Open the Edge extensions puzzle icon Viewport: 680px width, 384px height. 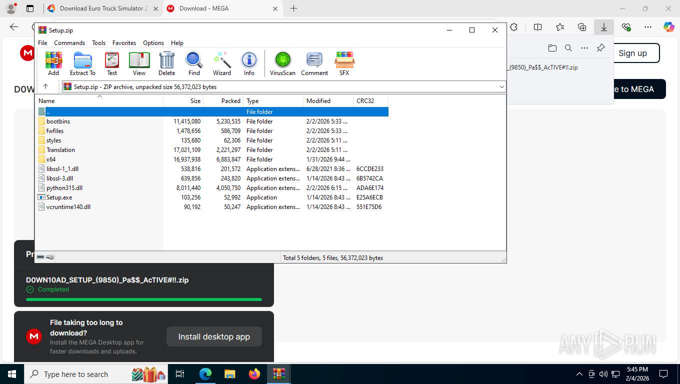point(513,27)
